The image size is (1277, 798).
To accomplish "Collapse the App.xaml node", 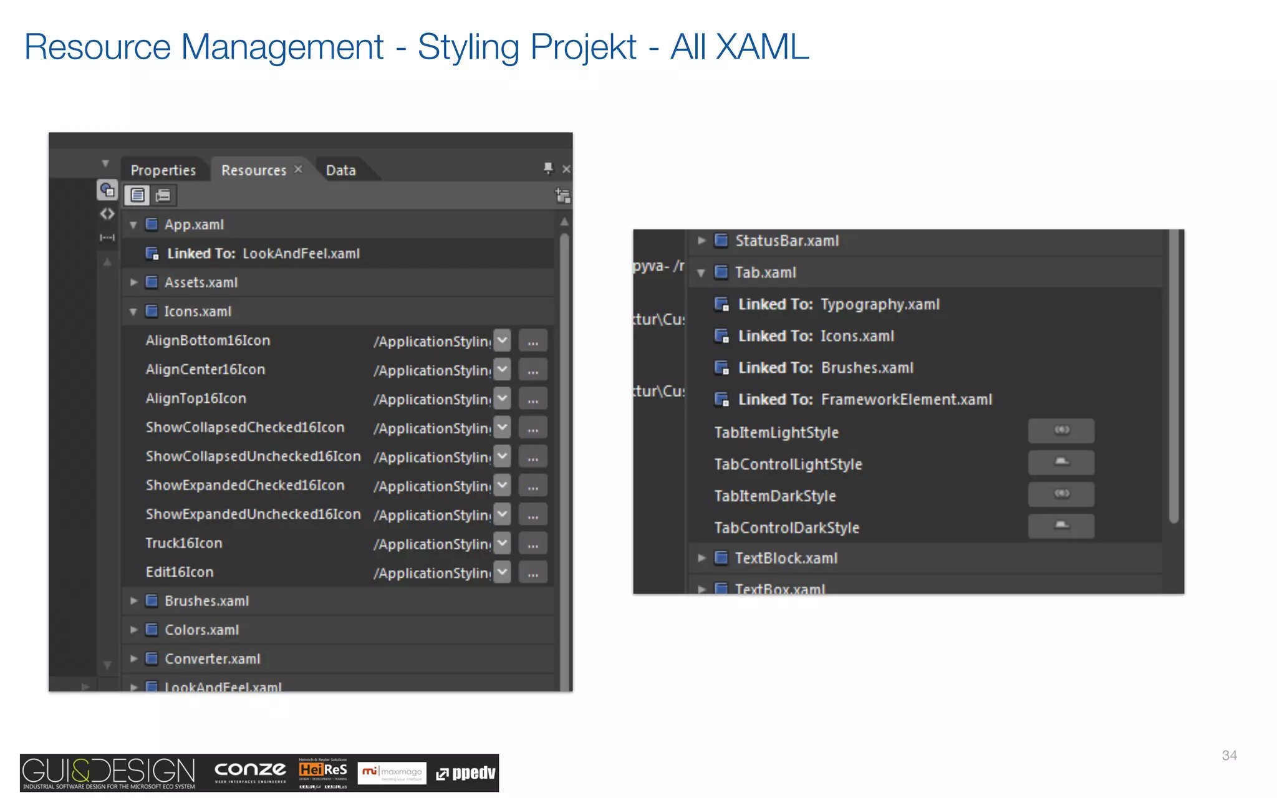I will click(x=133, y=225).
